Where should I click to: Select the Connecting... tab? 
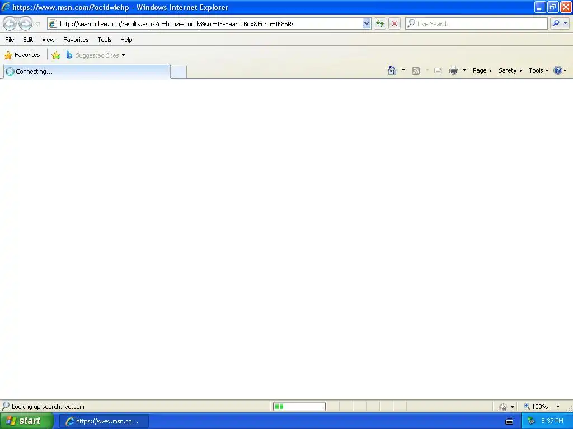87,71
